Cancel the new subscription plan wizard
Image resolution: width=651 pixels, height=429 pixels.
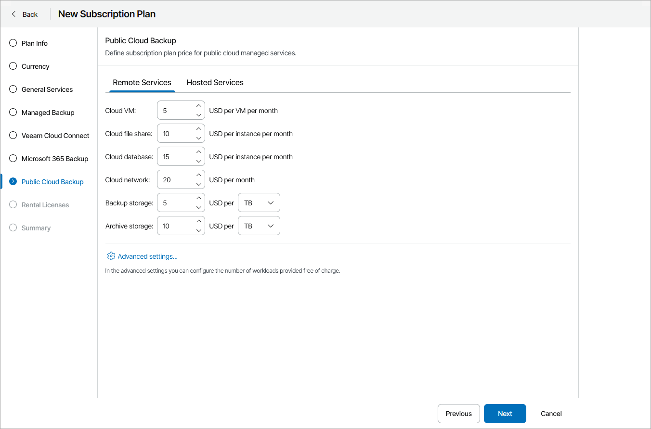coord(551,414)
